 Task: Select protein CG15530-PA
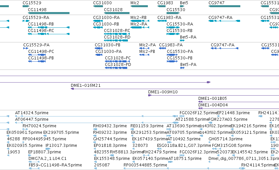[180, 52]
